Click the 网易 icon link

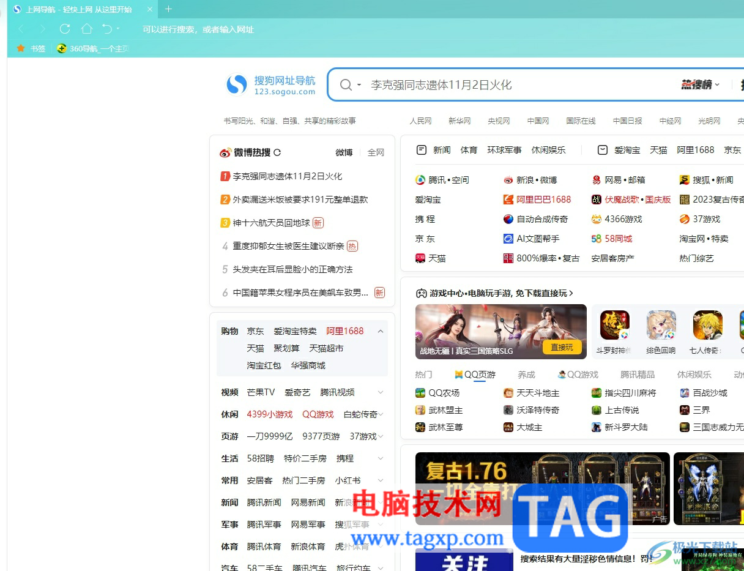[597, 180]
